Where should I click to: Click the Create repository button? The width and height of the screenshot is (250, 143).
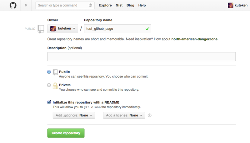pos(66,133)
